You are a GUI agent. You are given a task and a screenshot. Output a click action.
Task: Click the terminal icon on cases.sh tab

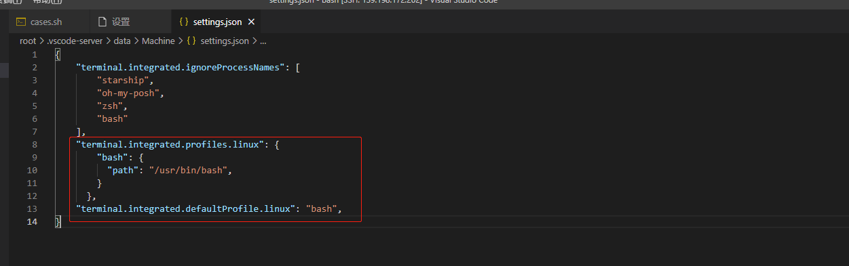[x=20, y=22]
